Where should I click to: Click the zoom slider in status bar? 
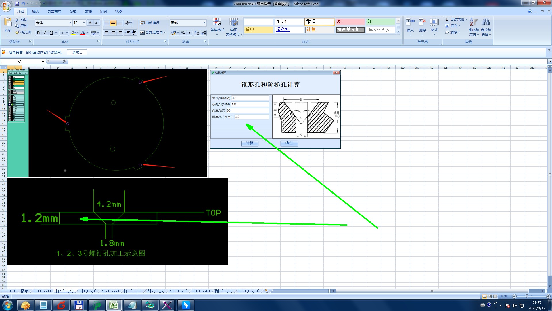tap(527, 296)
